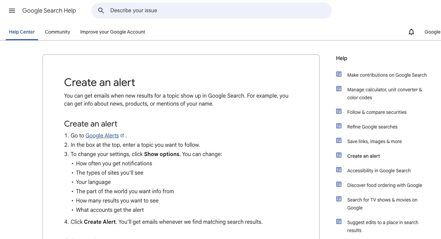Image resolution: width=441 pixels, height=239 pixels.
Task: Click 'How many results you want to see'
Action: (x=117, y=200)
